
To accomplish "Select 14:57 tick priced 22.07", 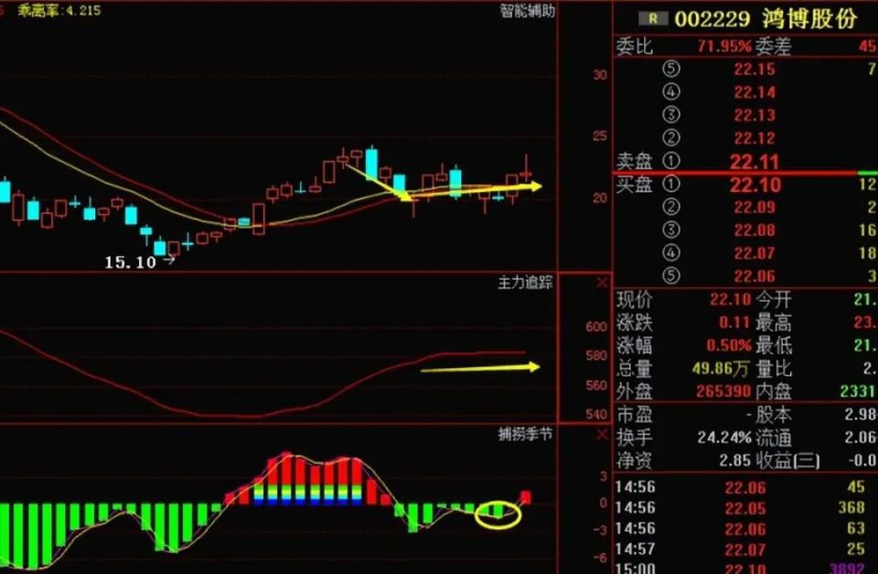I will (745, 549).
